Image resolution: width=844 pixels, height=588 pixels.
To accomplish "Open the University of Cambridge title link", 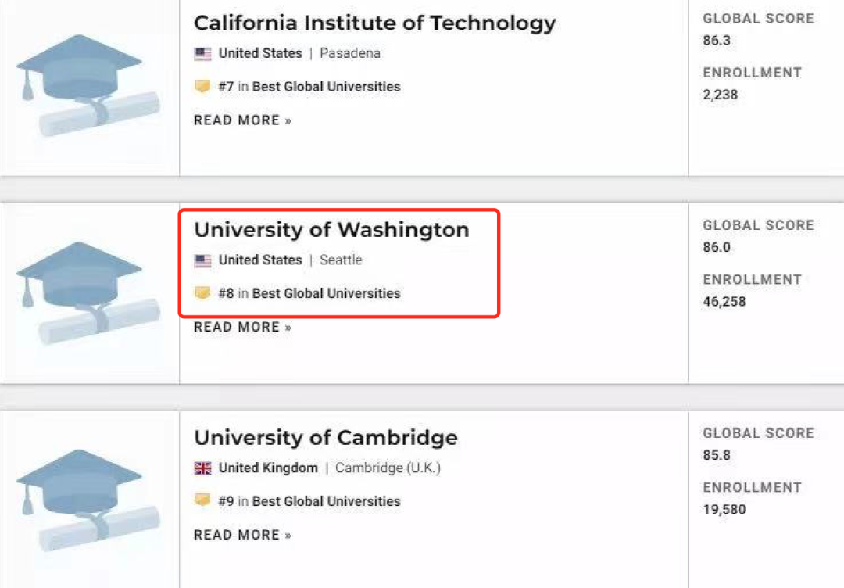I will pyautogui.click(x=325, y=438).
